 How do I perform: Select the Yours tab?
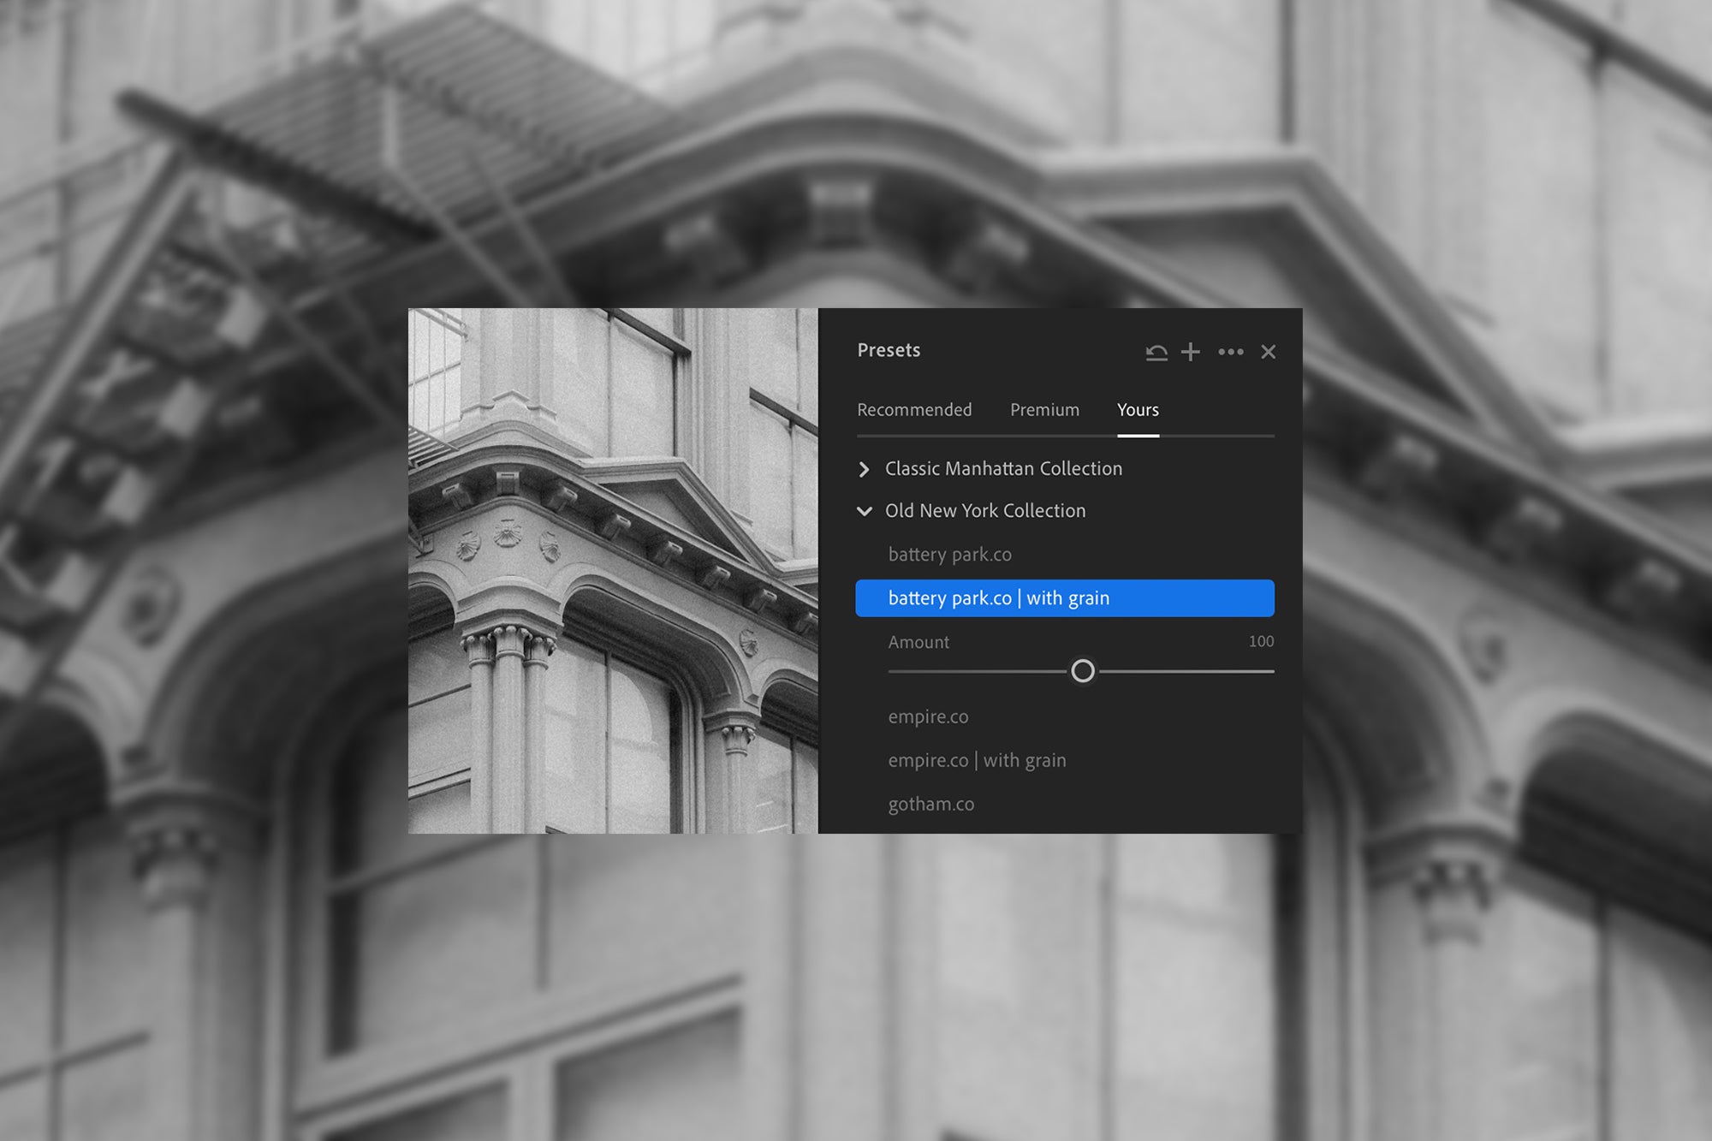click(x=1138, y=410)
